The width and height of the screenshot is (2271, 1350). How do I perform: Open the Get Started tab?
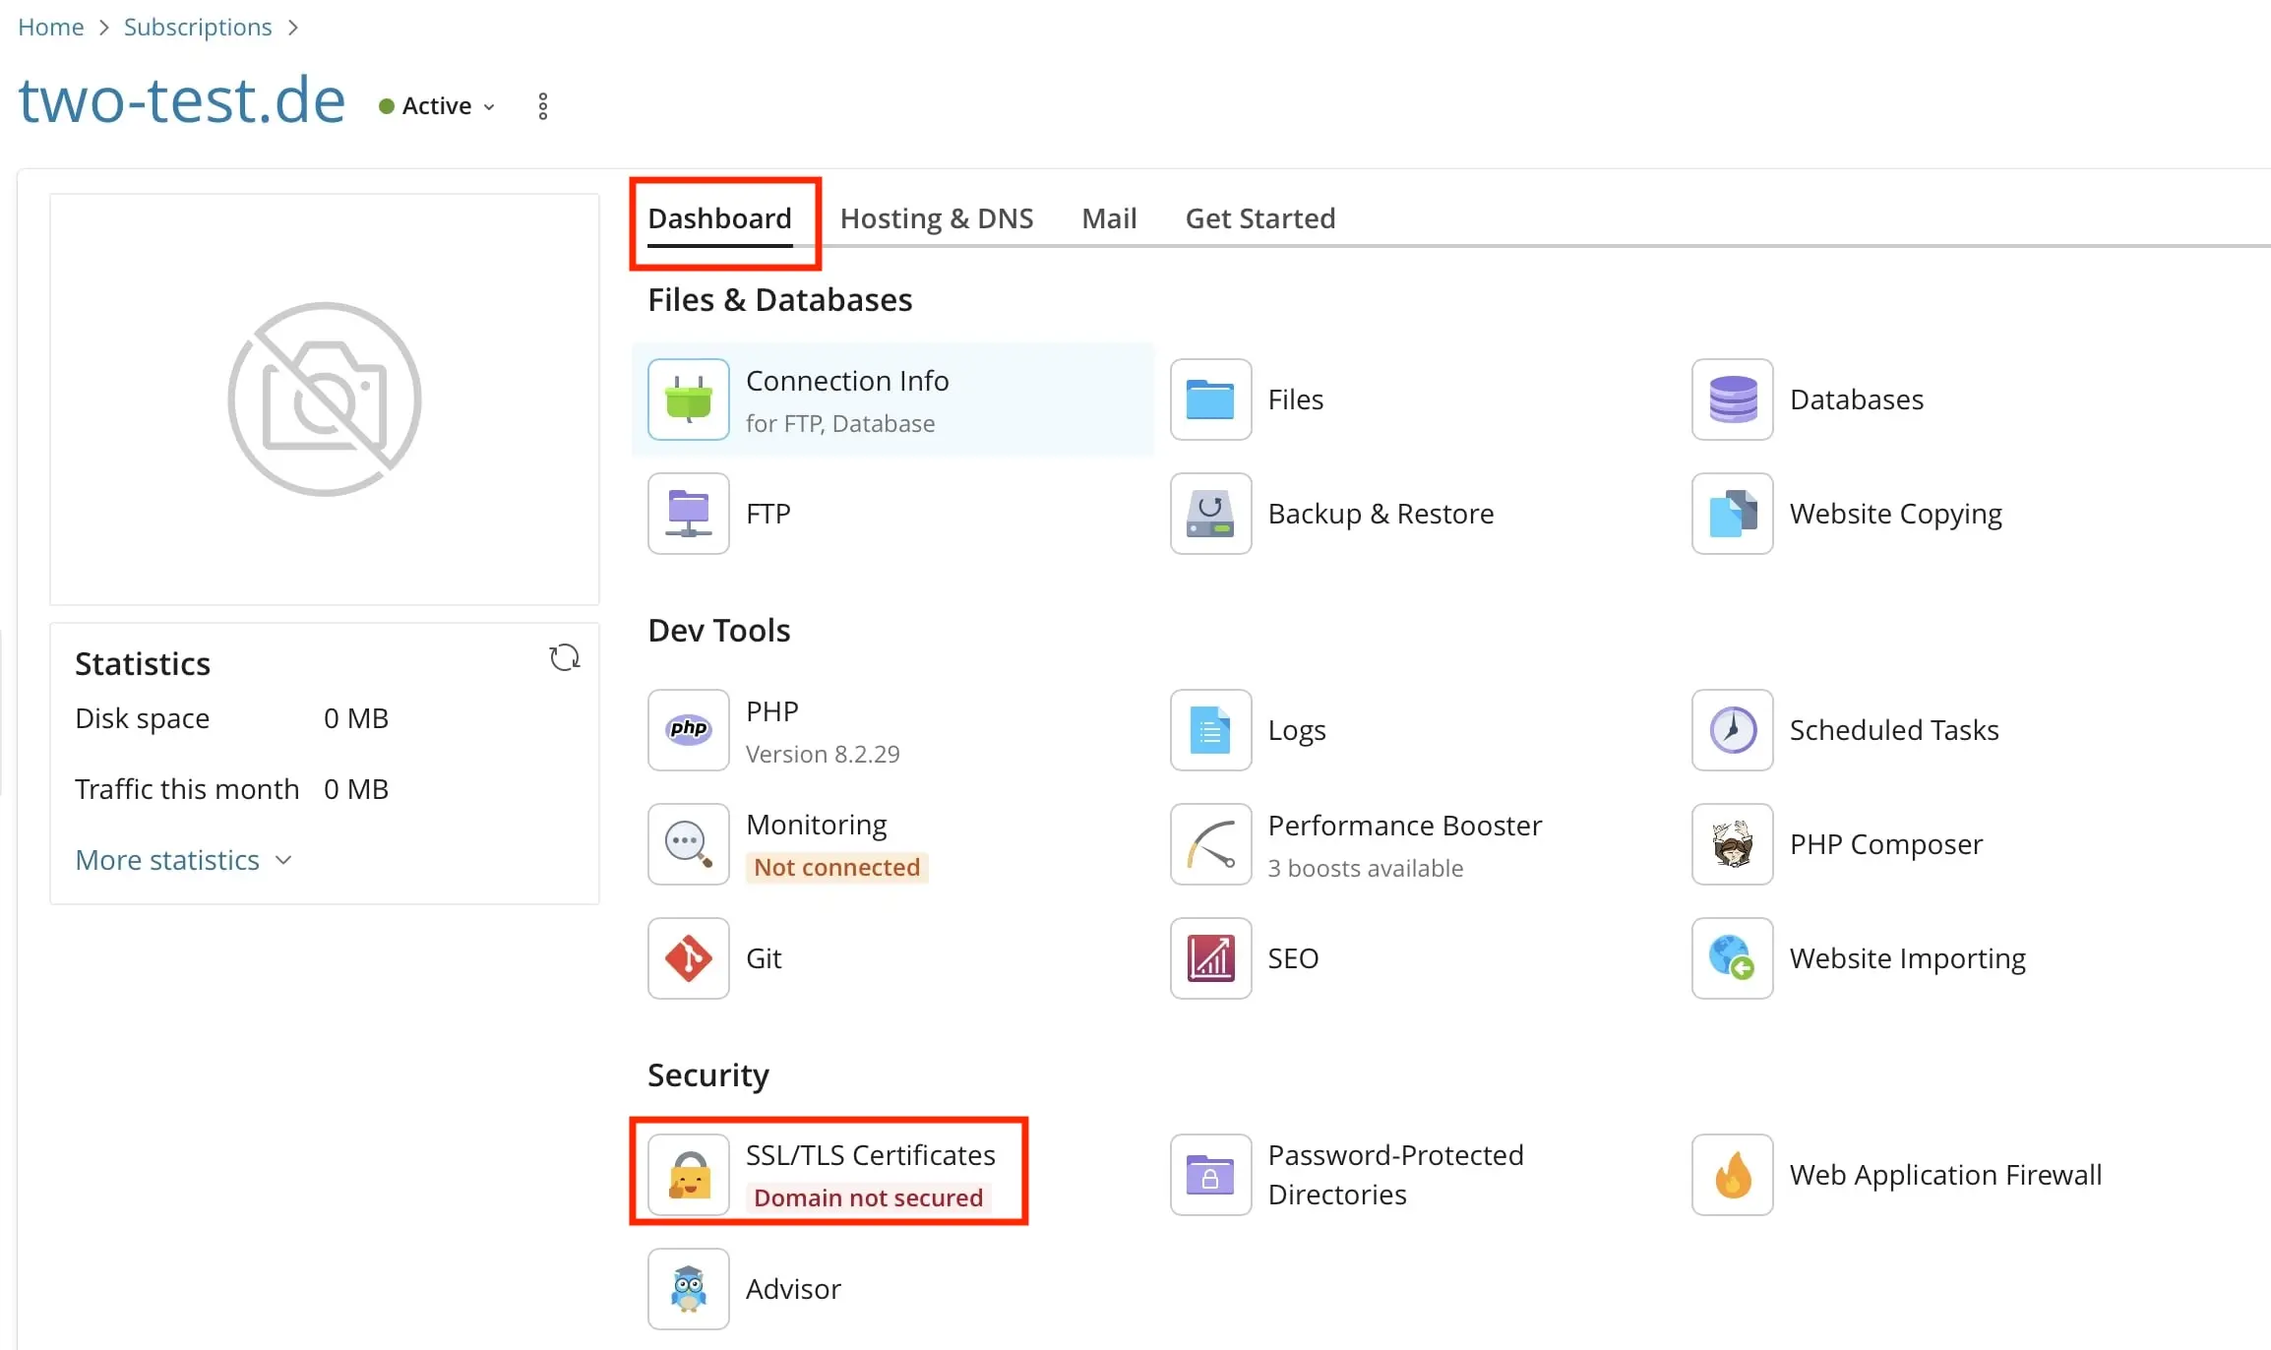(x=1259, y=218)
